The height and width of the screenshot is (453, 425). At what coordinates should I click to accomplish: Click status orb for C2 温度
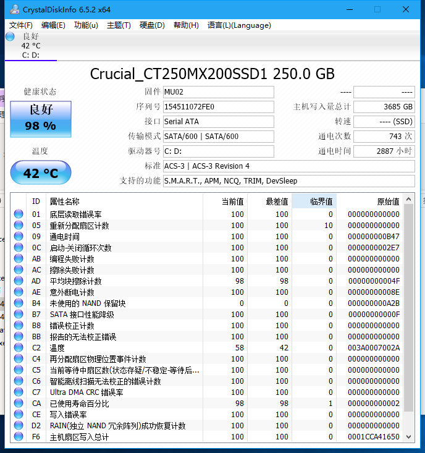19,347
